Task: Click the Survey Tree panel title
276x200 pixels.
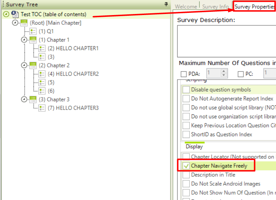Action: 22,5
